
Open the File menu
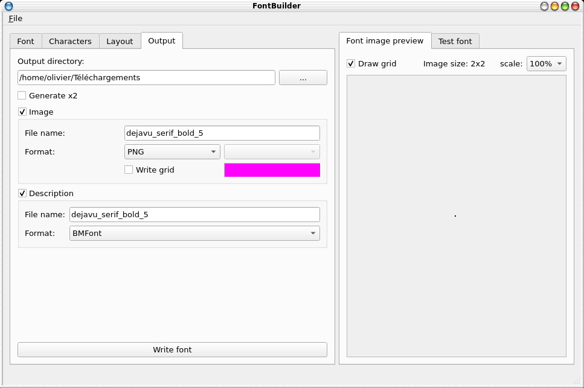(15, 18)
